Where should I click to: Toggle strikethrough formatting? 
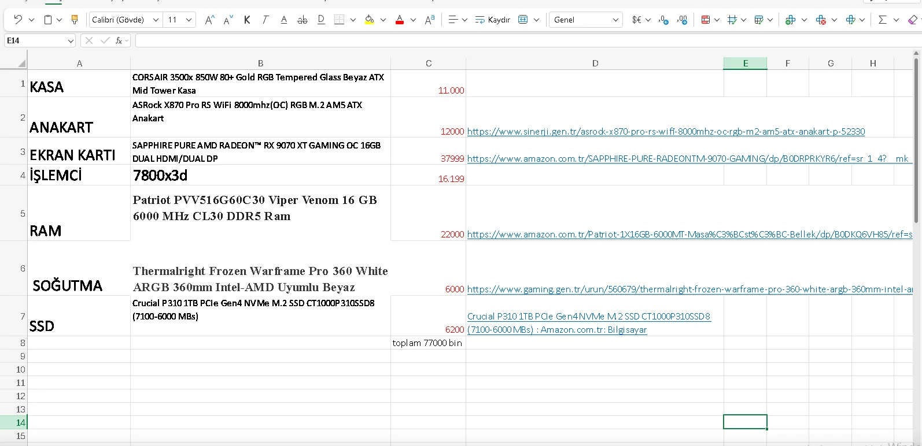point(303,20)
